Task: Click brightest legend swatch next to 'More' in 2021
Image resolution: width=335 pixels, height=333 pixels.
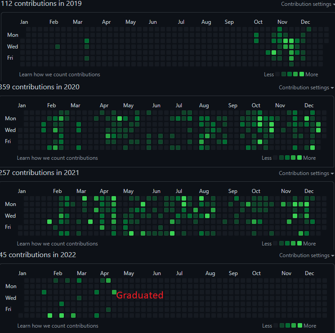Action: [299, 244]
